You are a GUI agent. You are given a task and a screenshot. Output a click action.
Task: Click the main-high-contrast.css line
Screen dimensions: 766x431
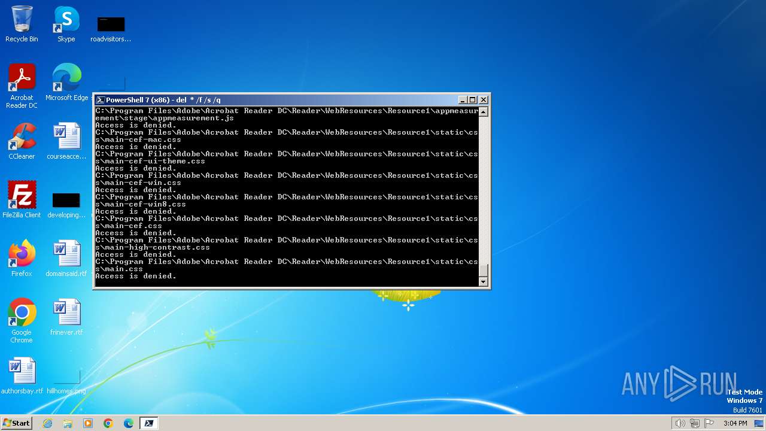click(x=287, y=244)
